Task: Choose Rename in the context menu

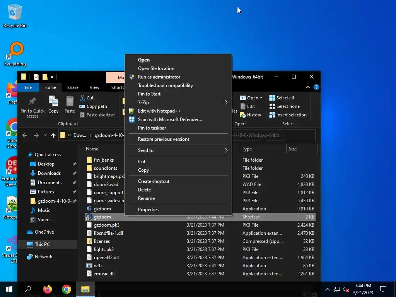Action: [x=178, y=198]
